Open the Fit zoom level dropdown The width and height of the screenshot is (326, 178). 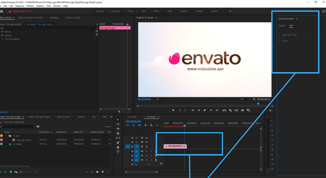point(161,99)
